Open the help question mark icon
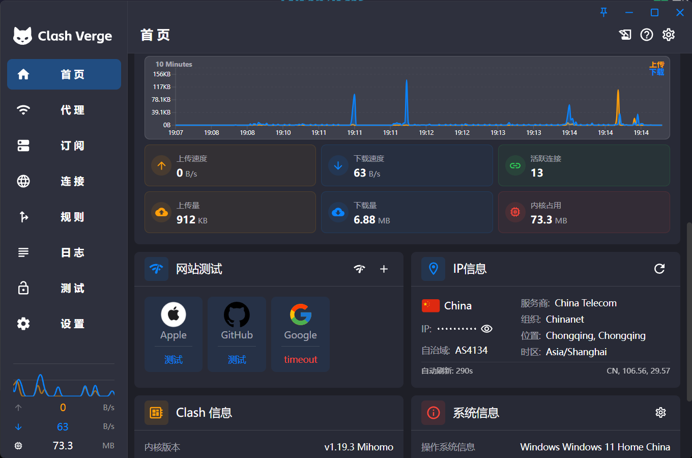This screenshot has height=458, width=692. tap(647, 35)
